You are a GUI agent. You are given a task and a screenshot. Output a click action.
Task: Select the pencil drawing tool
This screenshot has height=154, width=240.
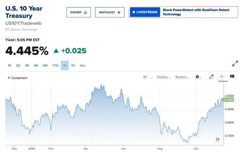(211, 77)
